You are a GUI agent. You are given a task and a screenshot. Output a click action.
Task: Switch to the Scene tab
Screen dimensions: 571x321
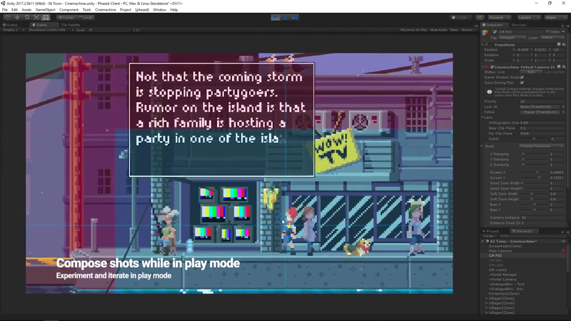[x=10, y=25]
